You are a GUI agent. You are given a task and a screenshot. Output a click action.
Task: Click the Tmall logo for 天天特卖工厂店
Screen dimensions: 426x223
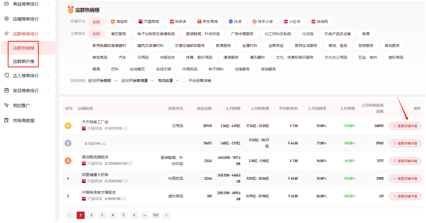84,128
